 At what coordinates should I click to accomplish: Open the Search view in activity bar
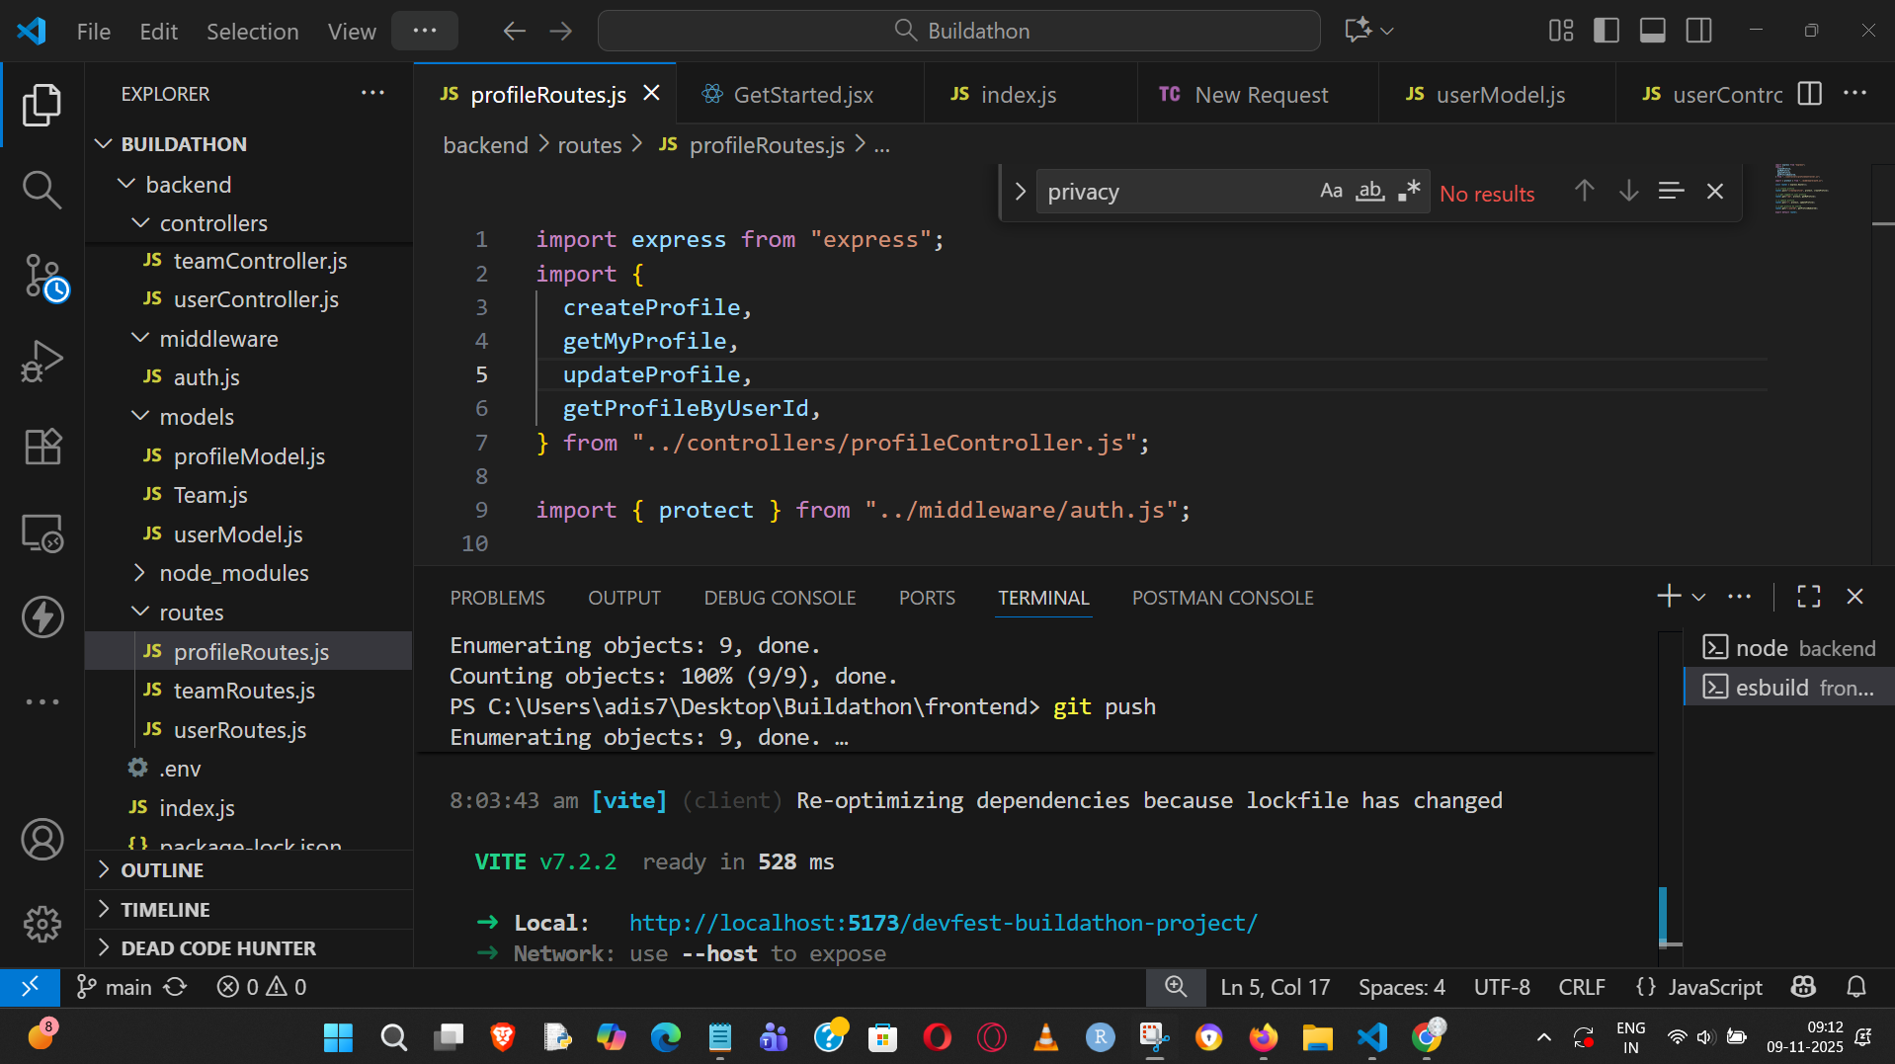(x=41, y=189)
